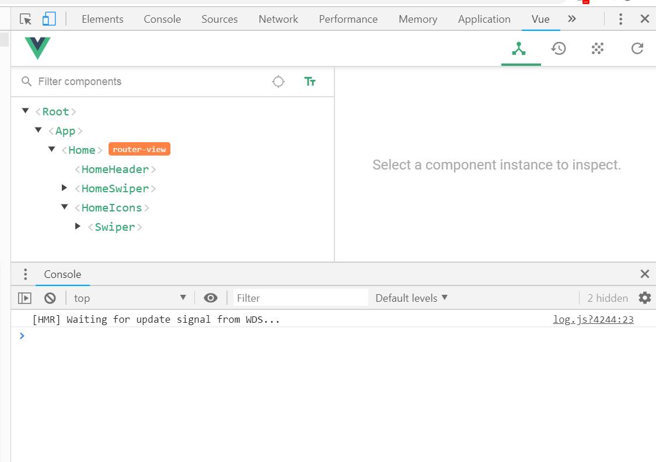
Task: Toggle the device toolbar icon
Action: point(48,19)
